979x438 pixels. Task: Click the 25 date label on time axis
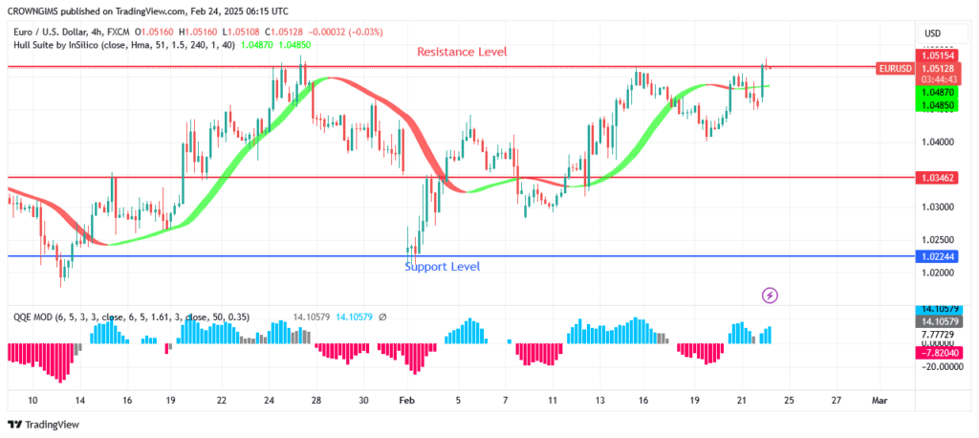click(788, 400)
